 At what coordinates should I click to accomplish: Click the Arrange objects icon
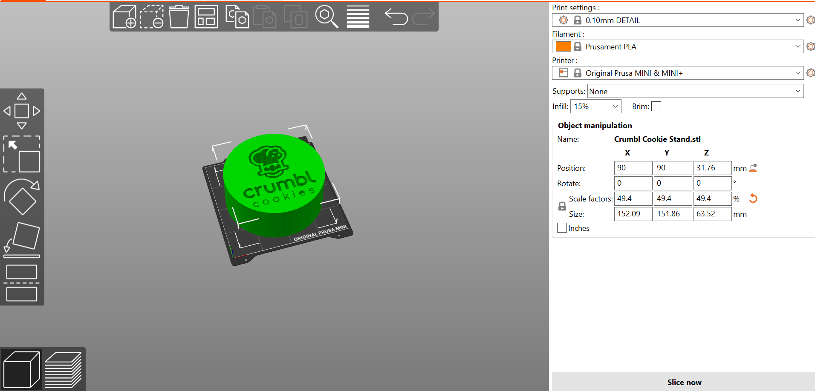(206, 17)
